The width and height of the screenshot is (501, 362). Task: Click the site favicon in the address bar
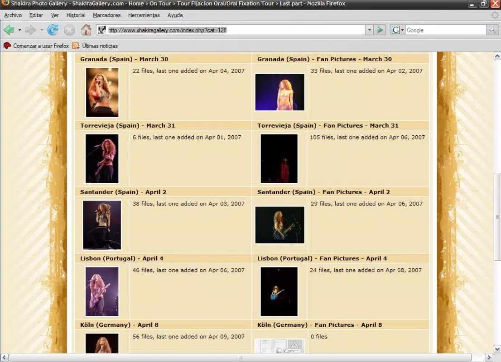pyautogui.click(x=101, y=30)
